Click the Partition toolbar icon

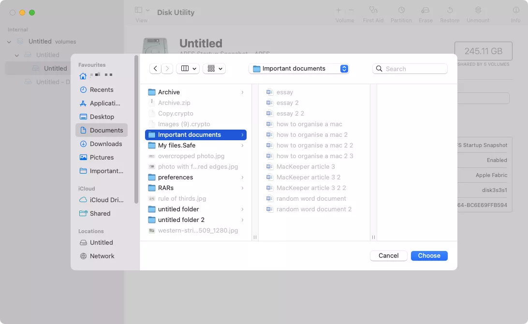(401, 10)
